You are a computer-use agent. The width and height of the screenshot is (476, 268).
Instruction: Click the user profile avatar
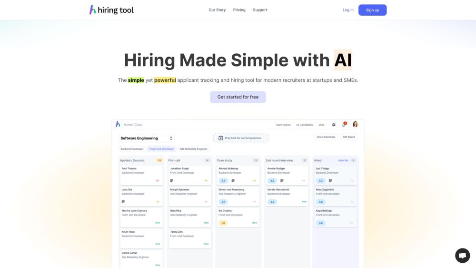(355, 125)
